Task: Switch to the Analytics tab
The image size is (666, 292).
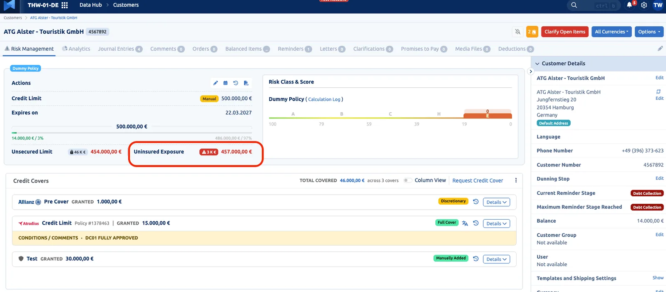Action: pos(76,49)
